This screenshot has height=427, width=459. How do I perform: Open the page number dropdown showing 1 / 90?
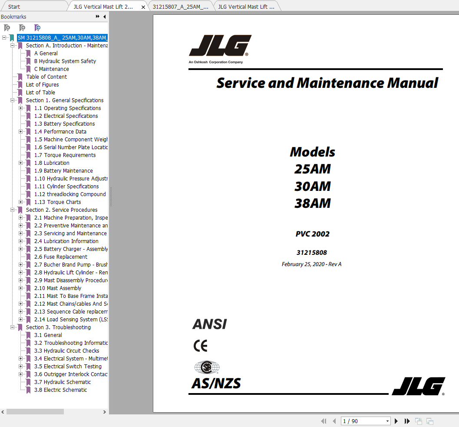pyautogui.click(x=388, y=421)
